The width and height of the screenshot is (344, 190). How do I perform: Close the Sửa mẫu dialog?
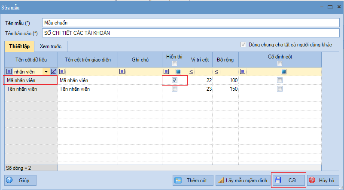pyautogui.click(x=339, y=7)
